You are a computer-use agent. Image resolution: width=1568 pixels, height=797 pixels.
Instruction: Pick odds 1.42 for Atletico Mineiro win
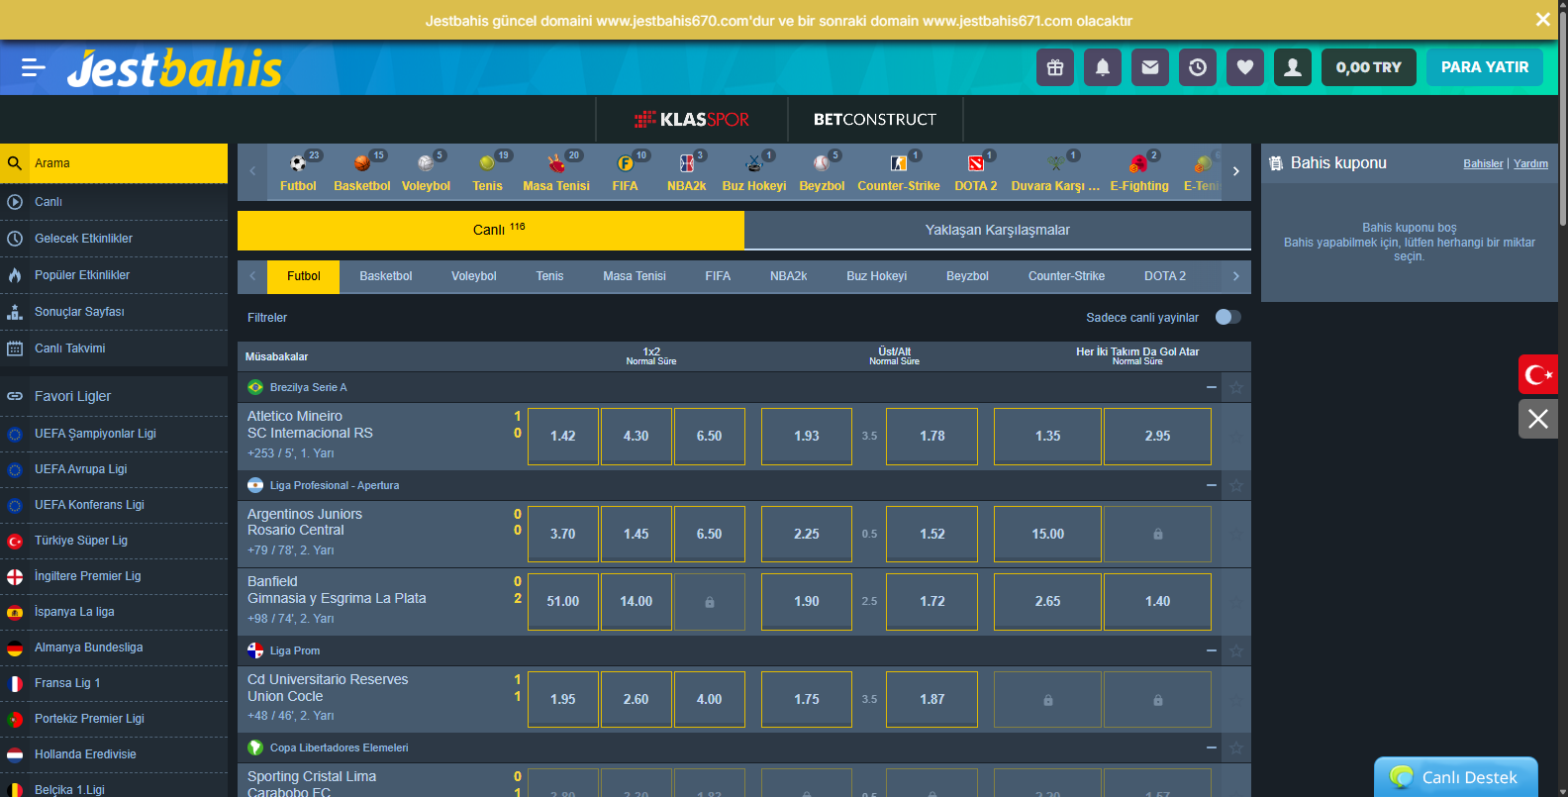coord(563,436)
